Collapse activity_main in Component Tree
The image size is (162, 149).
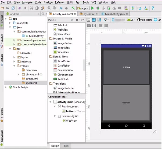point(51,102)
